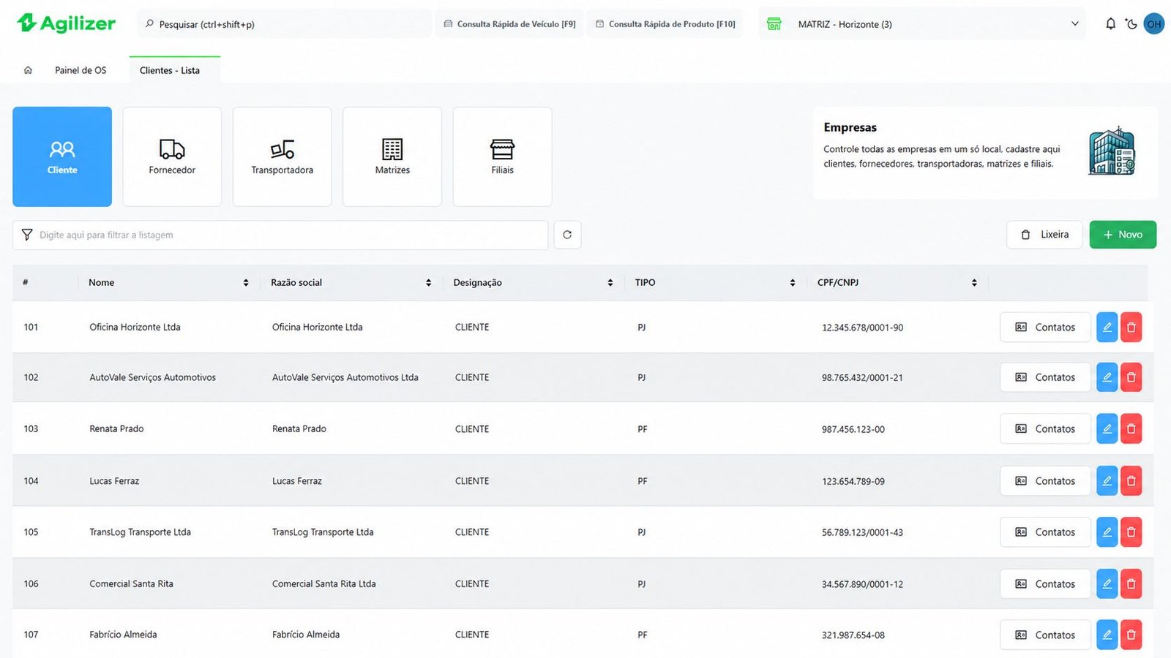
Task: Open Contatos for AutoVale Serviços Automotivos
Action: [x=1045, y=377]
